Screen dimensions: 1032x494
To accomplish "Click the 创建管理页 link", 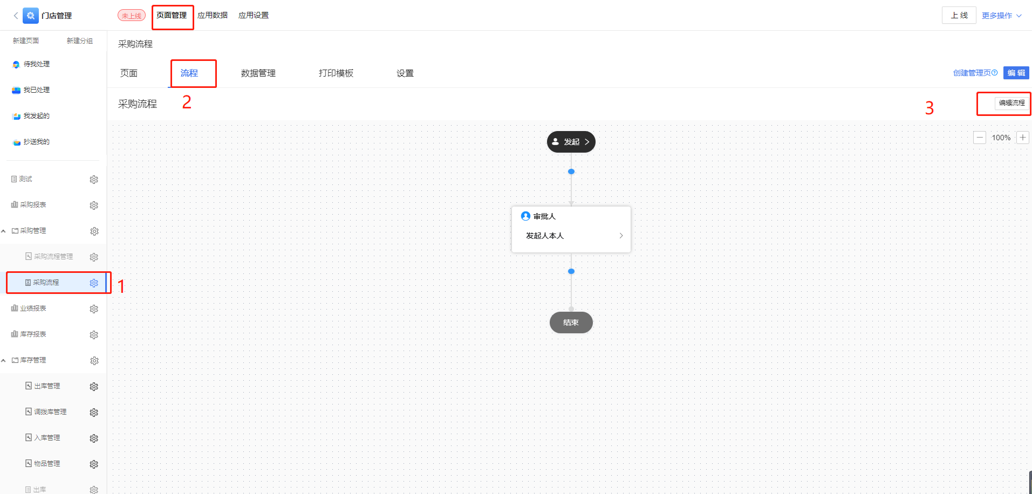I will 972,73.
